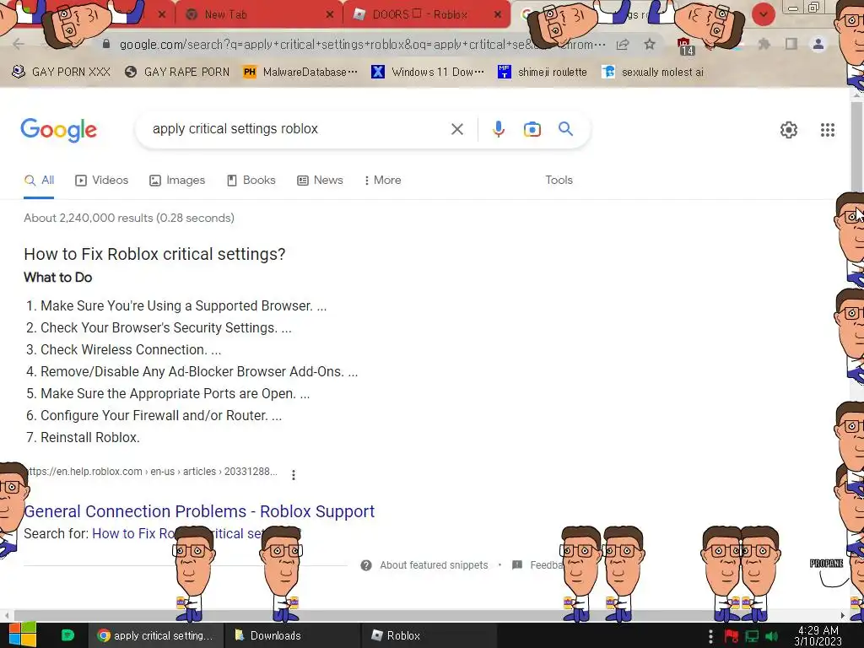The width and height of the screenshot is (864, 648).
Task: Click the red flag tray icon
Action: 732,636
